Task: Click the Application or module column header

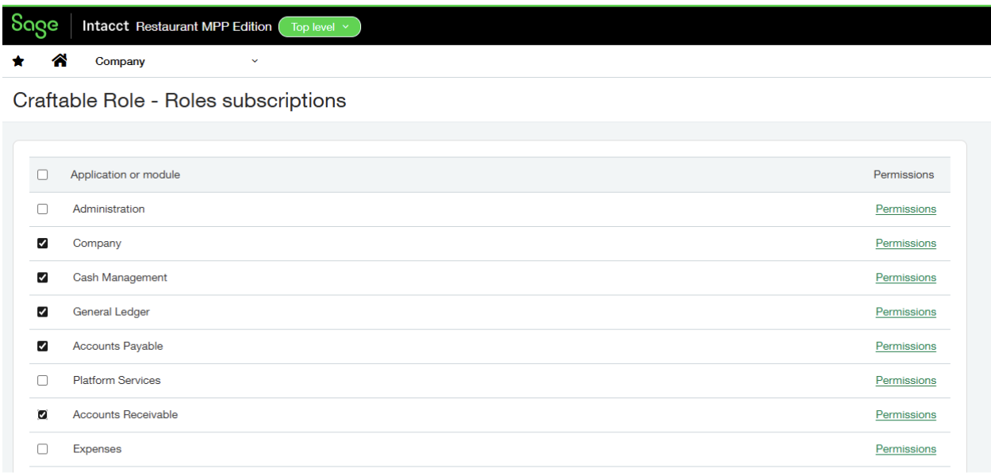Action: pyautogui.click(x=124, y=175)
